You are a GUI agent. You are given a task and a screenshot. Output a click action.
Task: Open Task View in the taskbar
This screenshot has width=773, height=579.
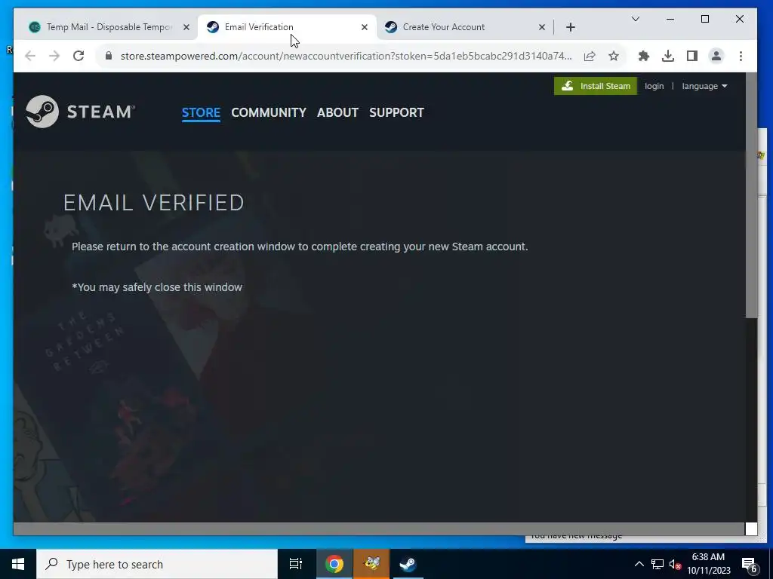(296, 564)
